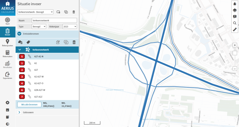
Task: Delete the selected emission source
Action: 74,42
